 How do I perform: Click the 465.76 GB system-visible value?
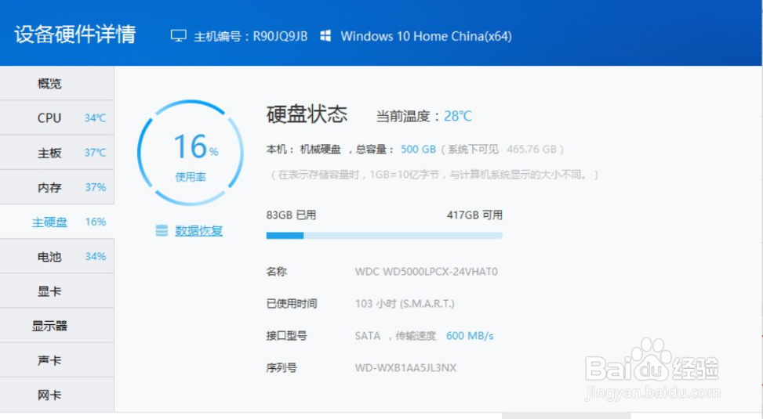point(532,150)
